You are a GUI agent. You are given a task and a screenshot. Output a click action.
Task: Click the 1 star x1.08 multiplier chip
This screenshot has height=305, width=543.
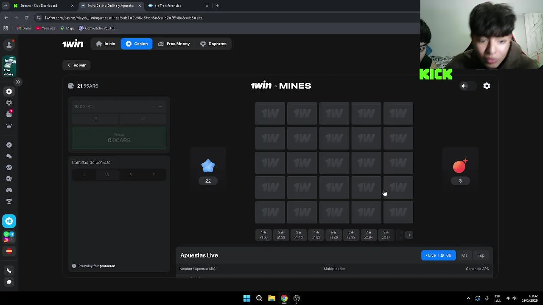coord(263,235)
